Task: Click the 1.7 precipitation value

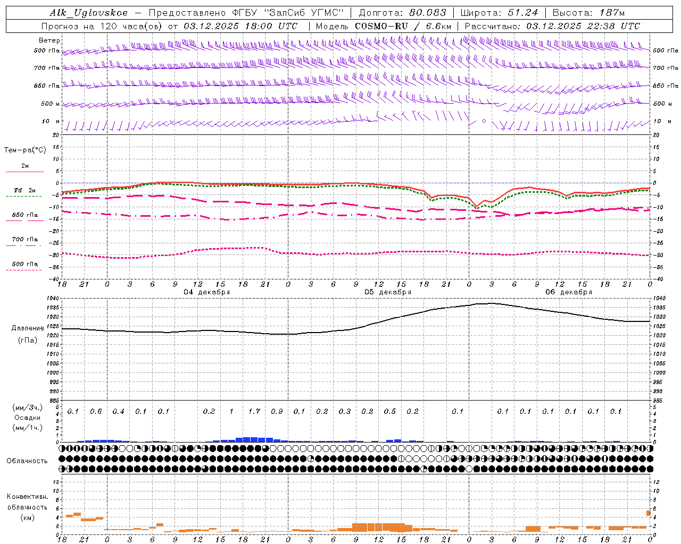Action: click(x=254, y=412)
